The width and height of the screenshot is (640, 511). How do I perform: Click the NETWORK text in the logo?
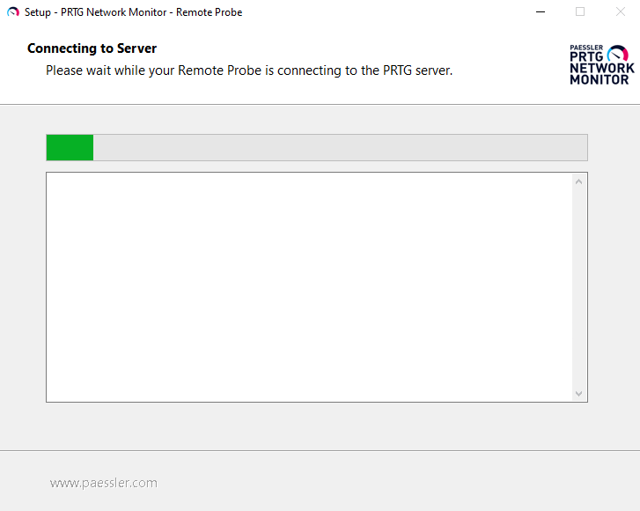coord(601,68)
